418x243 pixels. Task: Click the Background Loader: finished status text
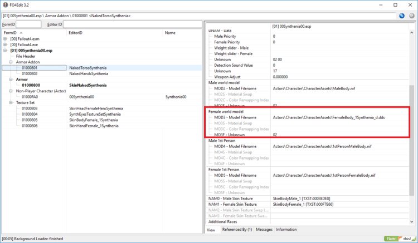pos(38,239)
